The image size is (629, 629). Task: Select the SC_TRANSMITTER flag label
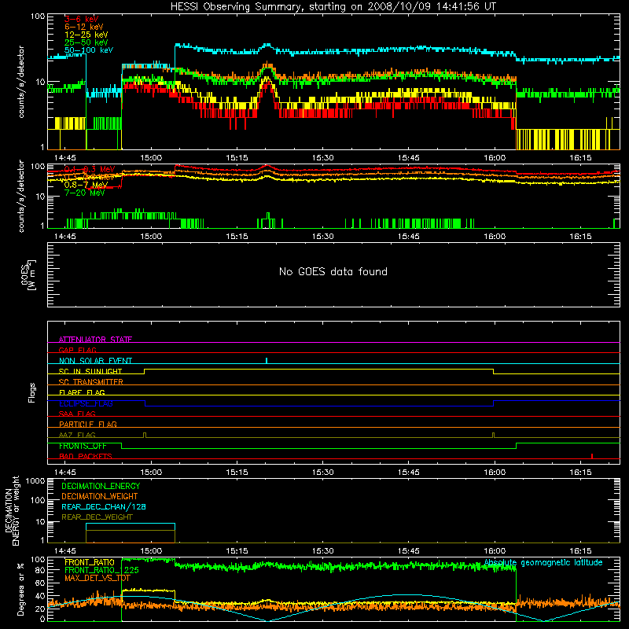point(91,381)
